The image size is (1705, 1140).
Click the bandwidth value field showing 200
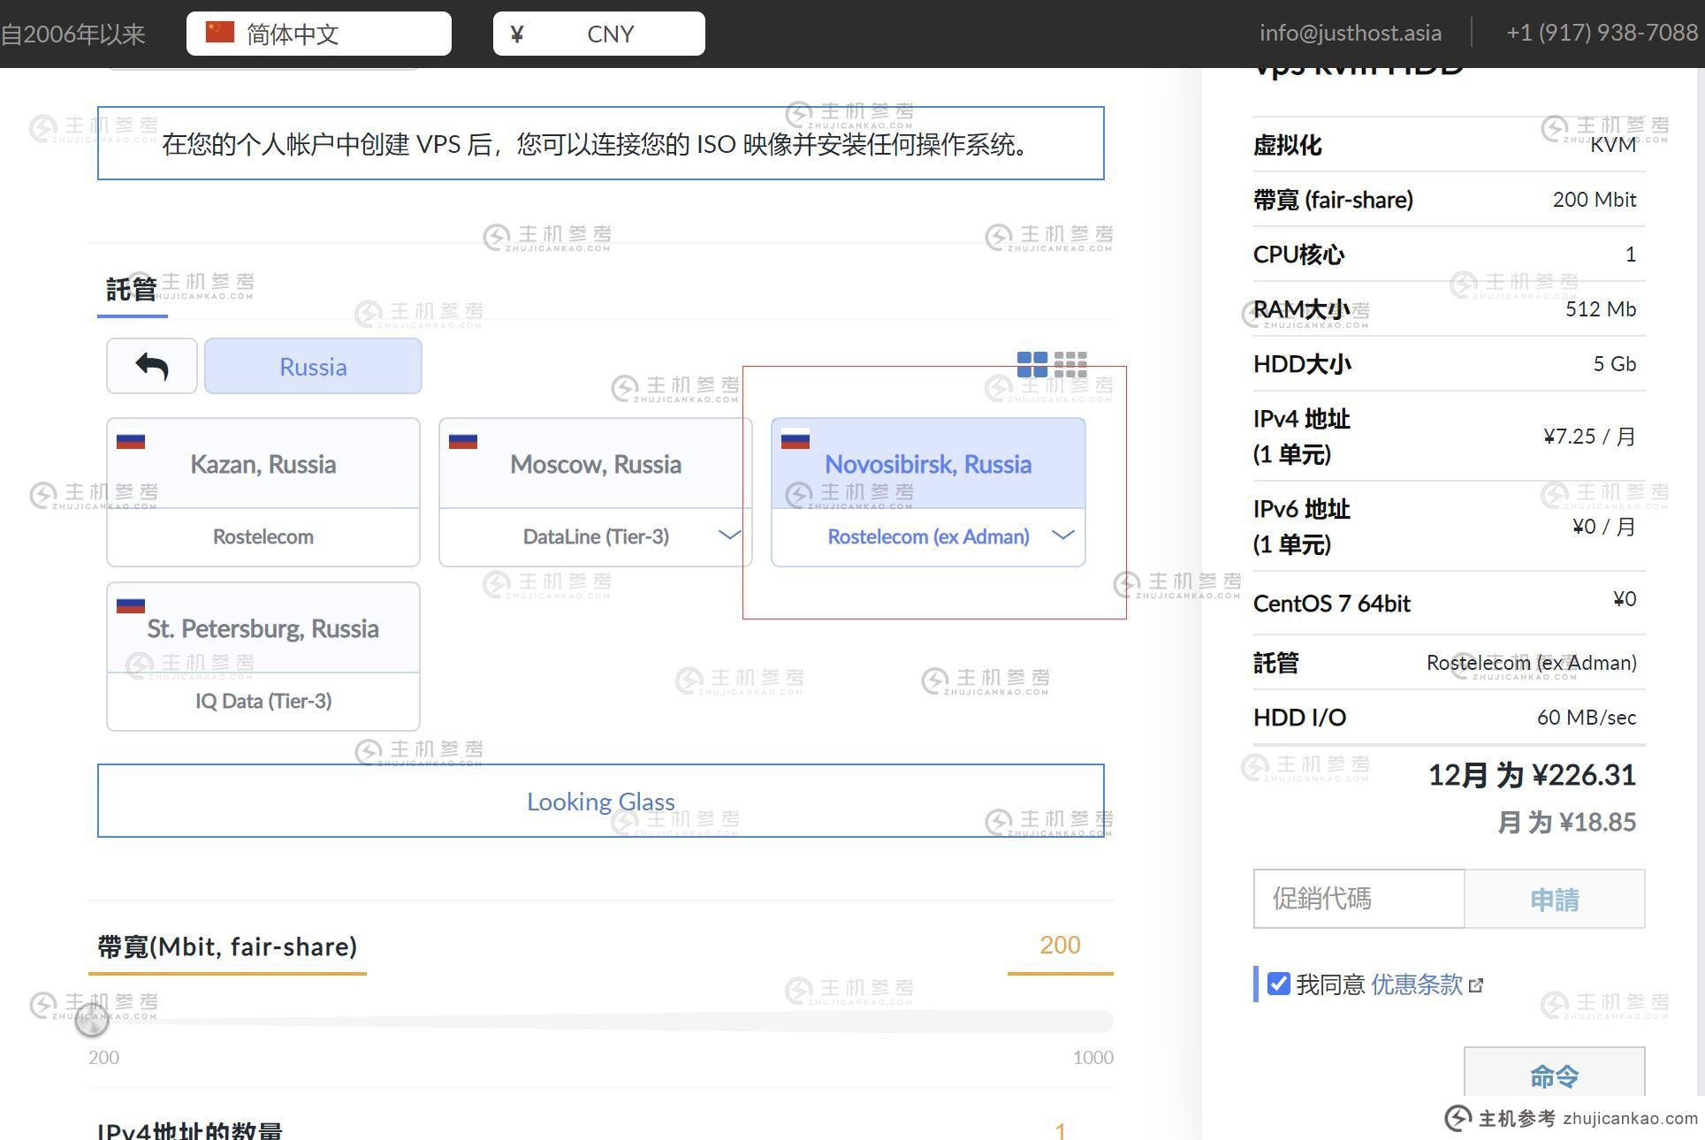point(1060,945)
